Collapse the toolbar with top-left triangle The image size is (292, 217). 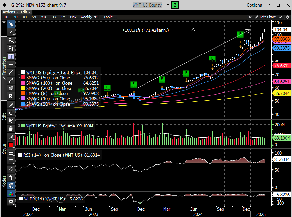pyautogui.click(x=4, y=22)
